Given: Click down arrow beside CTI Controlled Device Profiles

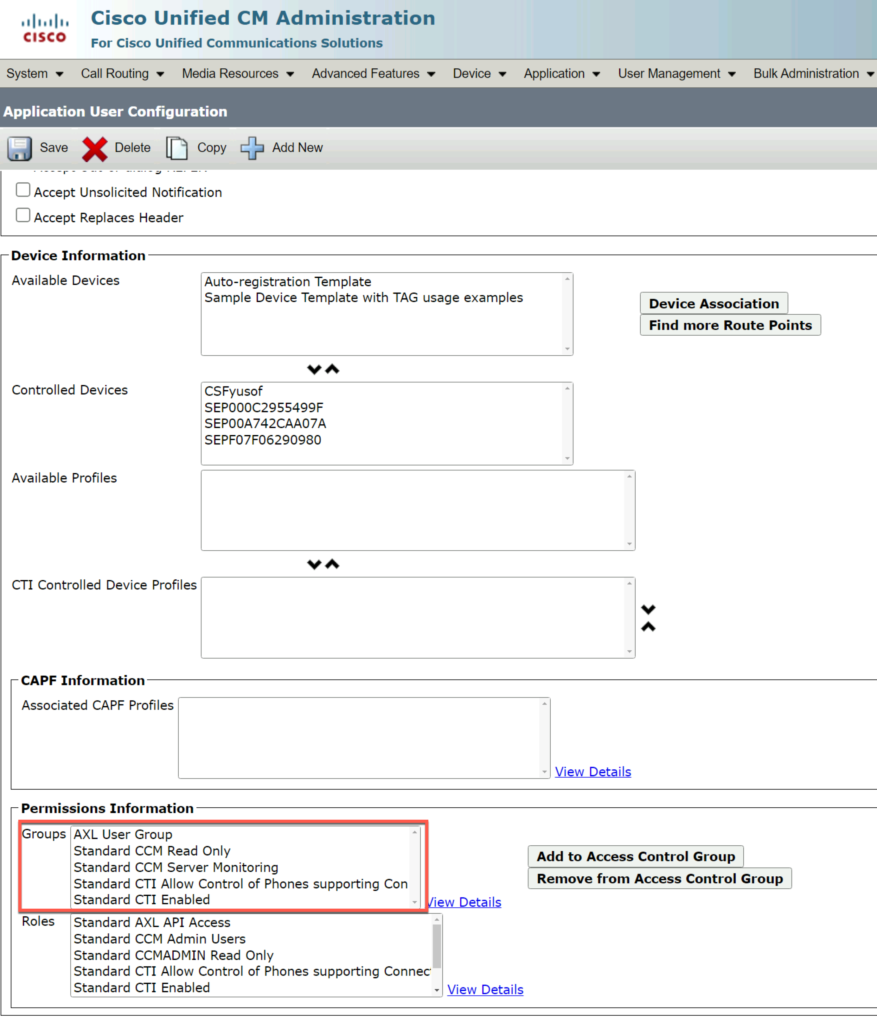Looking at the screenshot, I should 648,609.
